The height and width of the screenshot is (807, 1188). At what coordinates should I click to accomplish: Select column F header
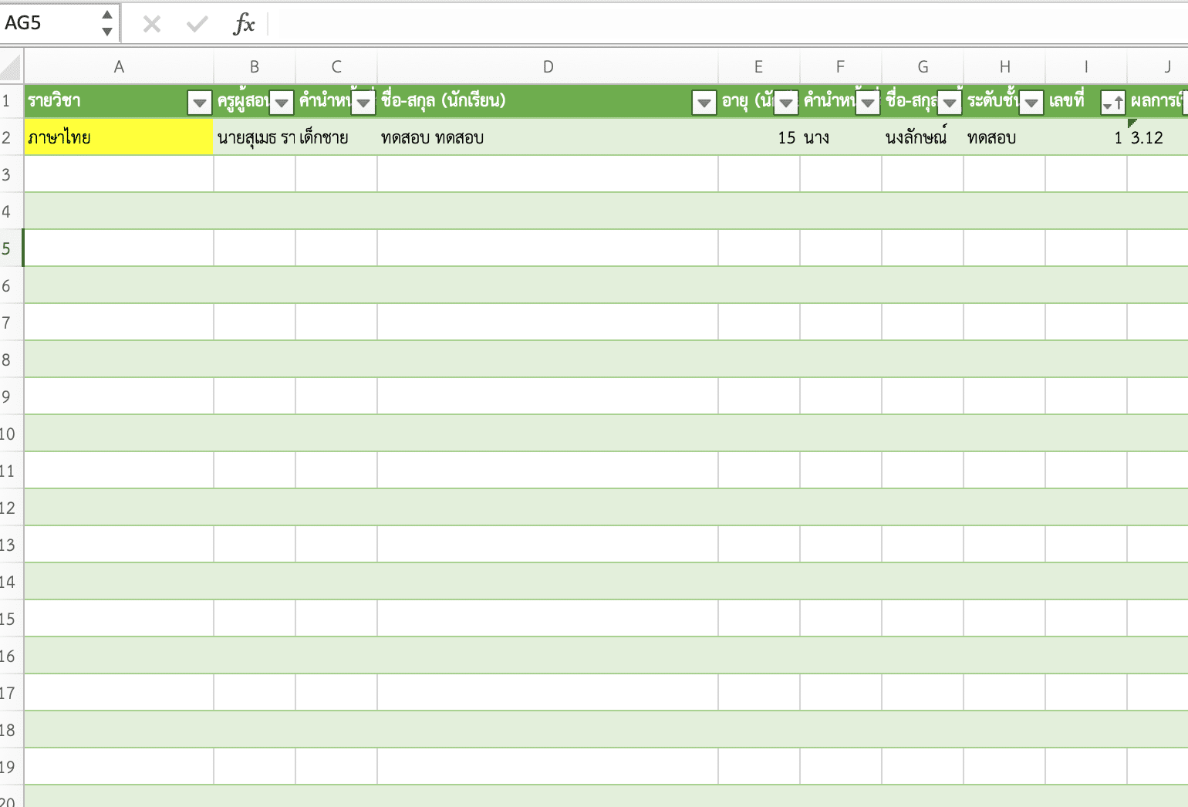[841, 67]
